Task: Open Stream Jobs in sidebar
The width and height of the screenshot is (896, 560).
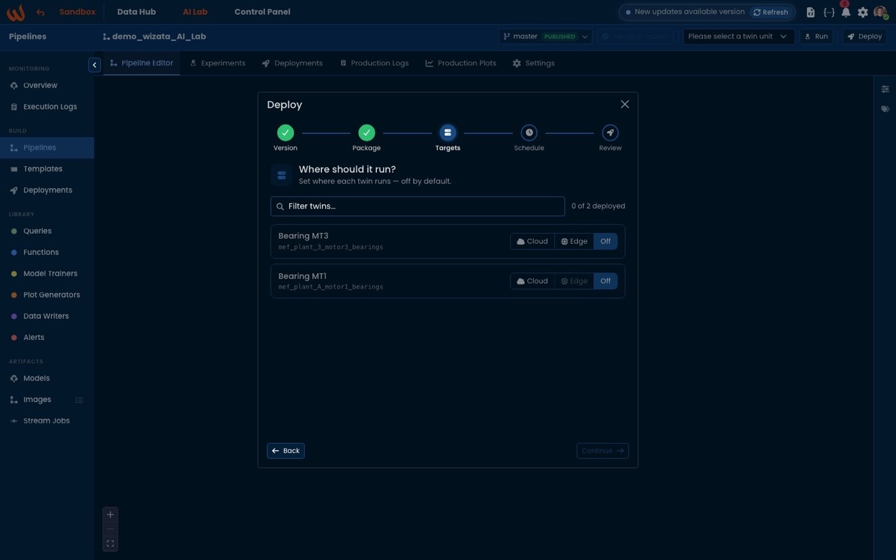Action: point(47,421)
